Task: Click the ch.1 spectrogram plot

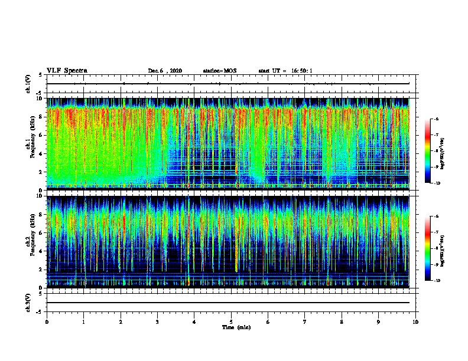Action: (228, 144)
